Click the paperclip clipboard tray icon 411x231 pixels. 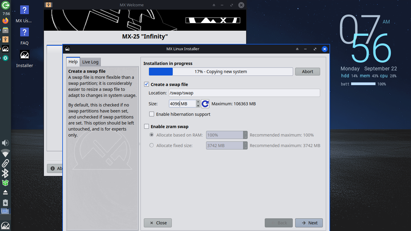5,163
